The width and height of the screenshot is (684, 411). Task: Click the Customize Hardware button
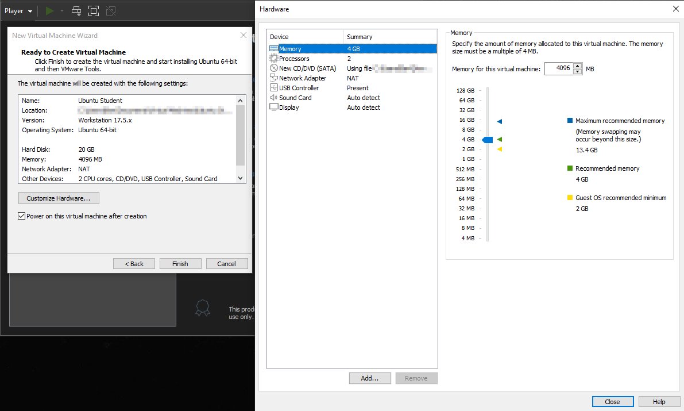tap(59, 198)
